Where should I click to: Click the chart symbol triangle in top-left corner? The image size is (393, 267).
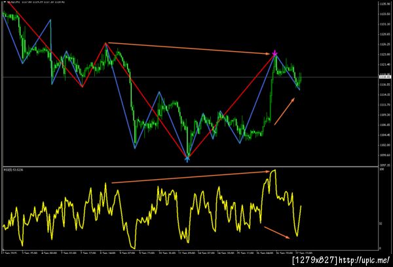click(x=5, y=2)
